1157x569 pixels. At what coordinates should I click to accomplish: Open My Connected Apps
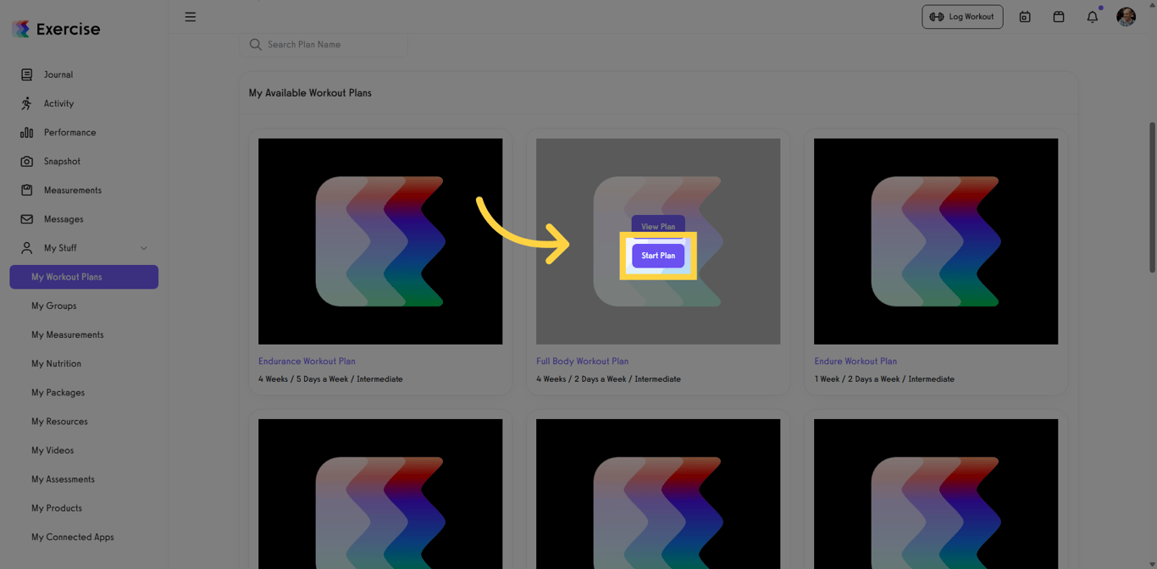point(73,536)
